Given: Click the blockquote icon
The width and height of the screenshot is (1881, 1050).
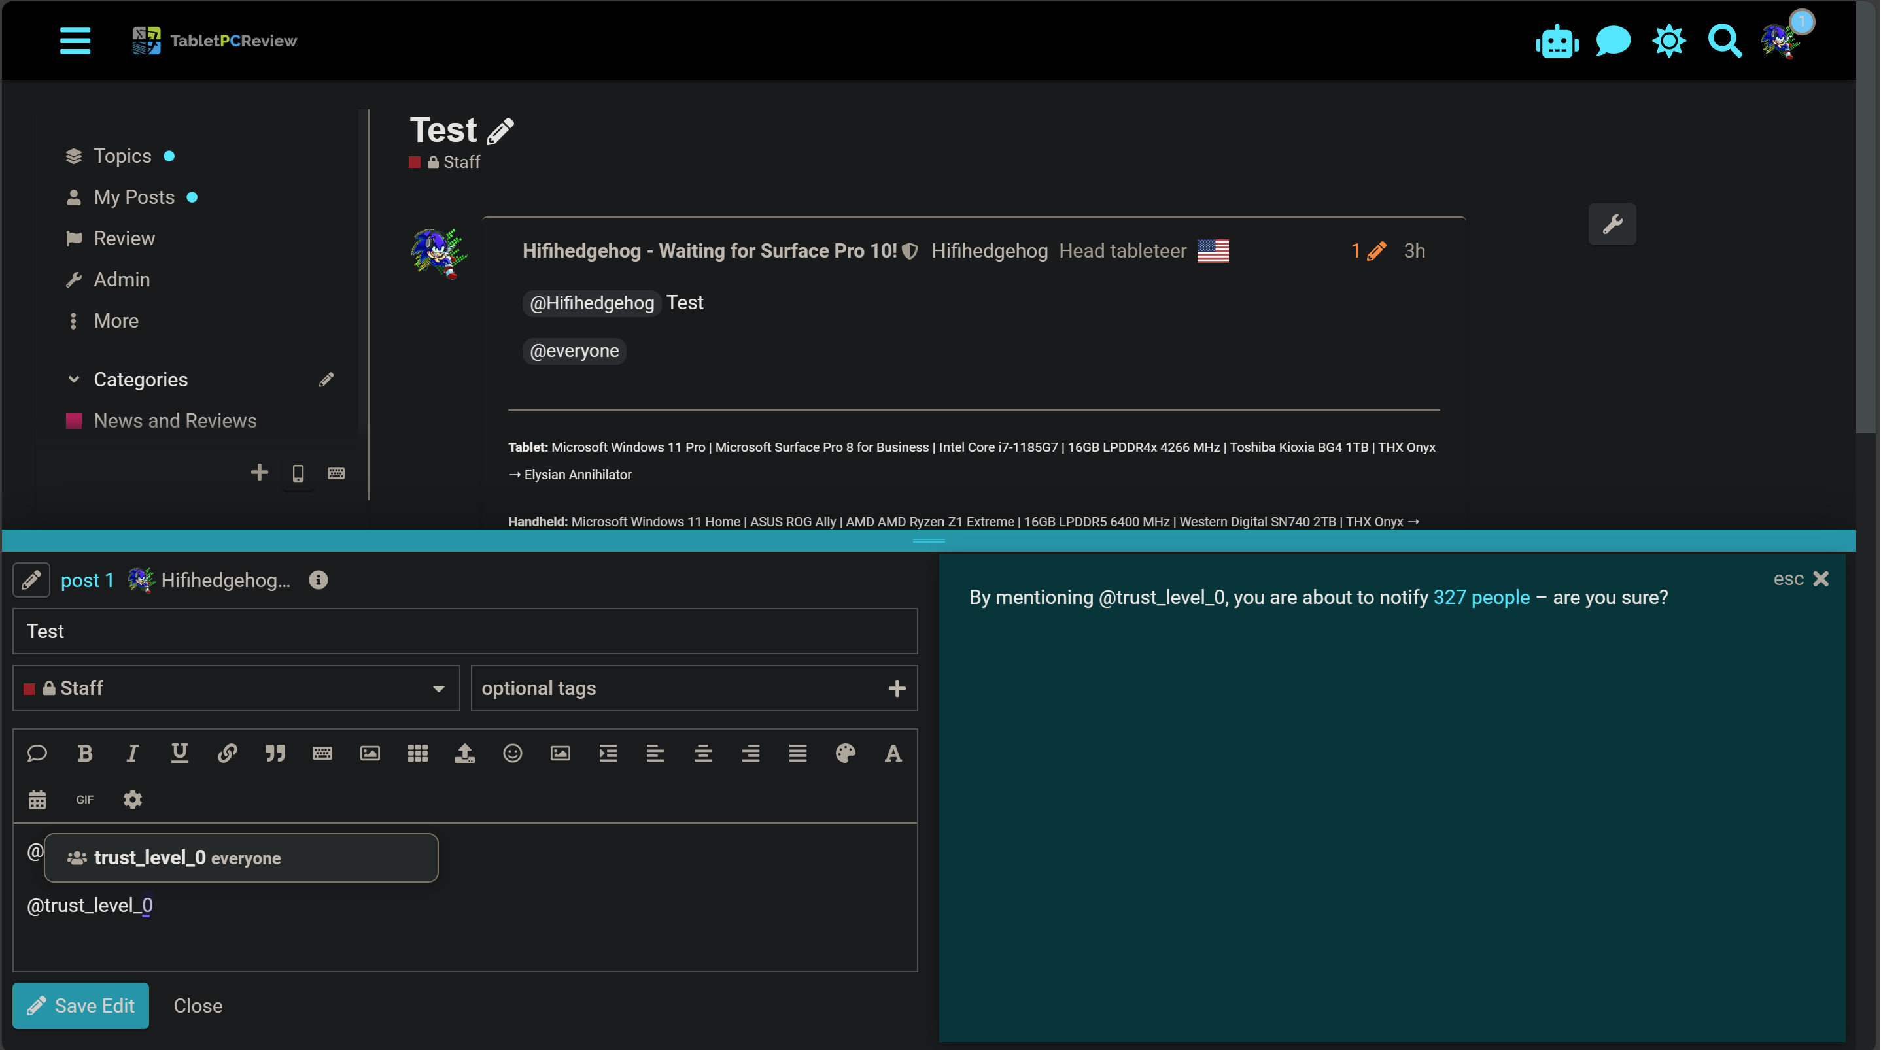Looking at the screenshot, I should tap(275, 753).
